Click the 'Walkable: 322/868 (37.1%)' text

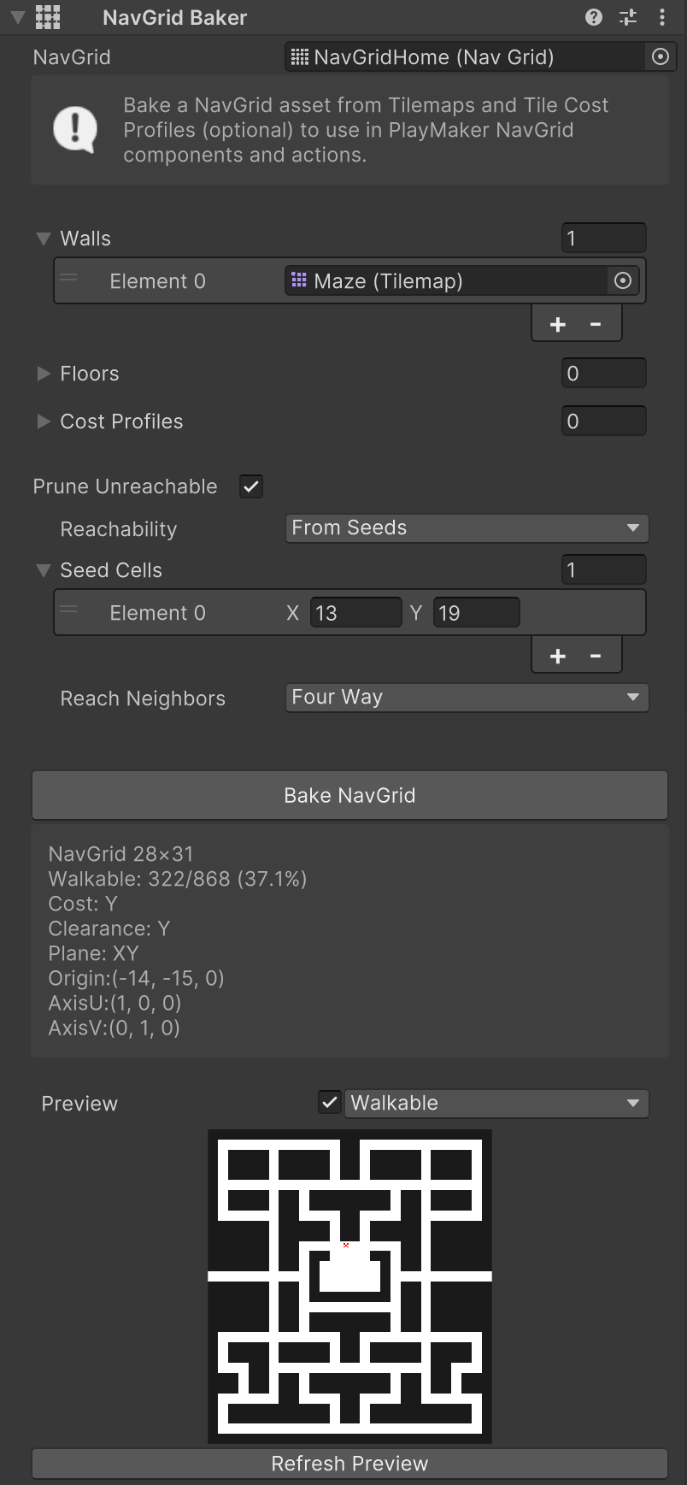point(177,879)
